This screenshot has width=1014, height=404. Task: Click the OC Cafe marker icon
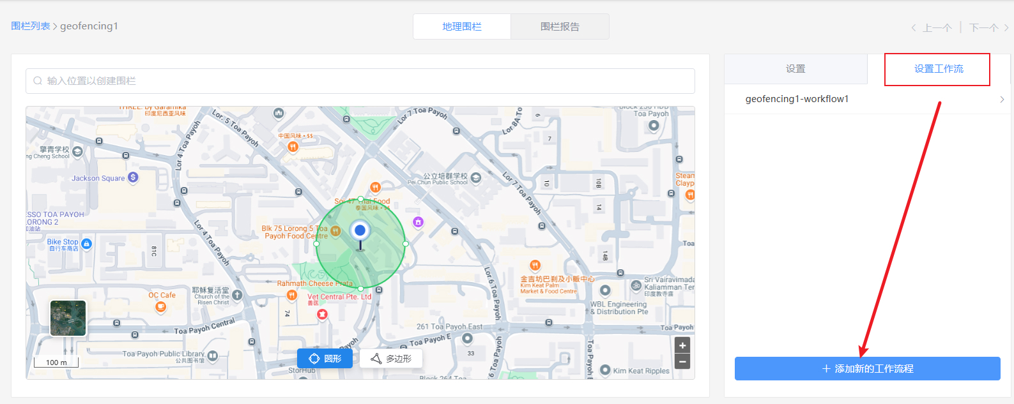(x=161, y=307)
